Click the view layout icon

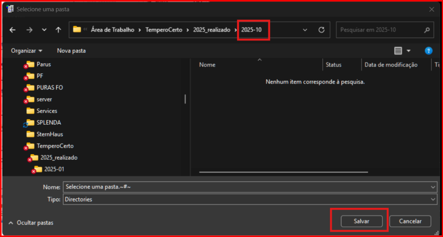click(398, 51)
